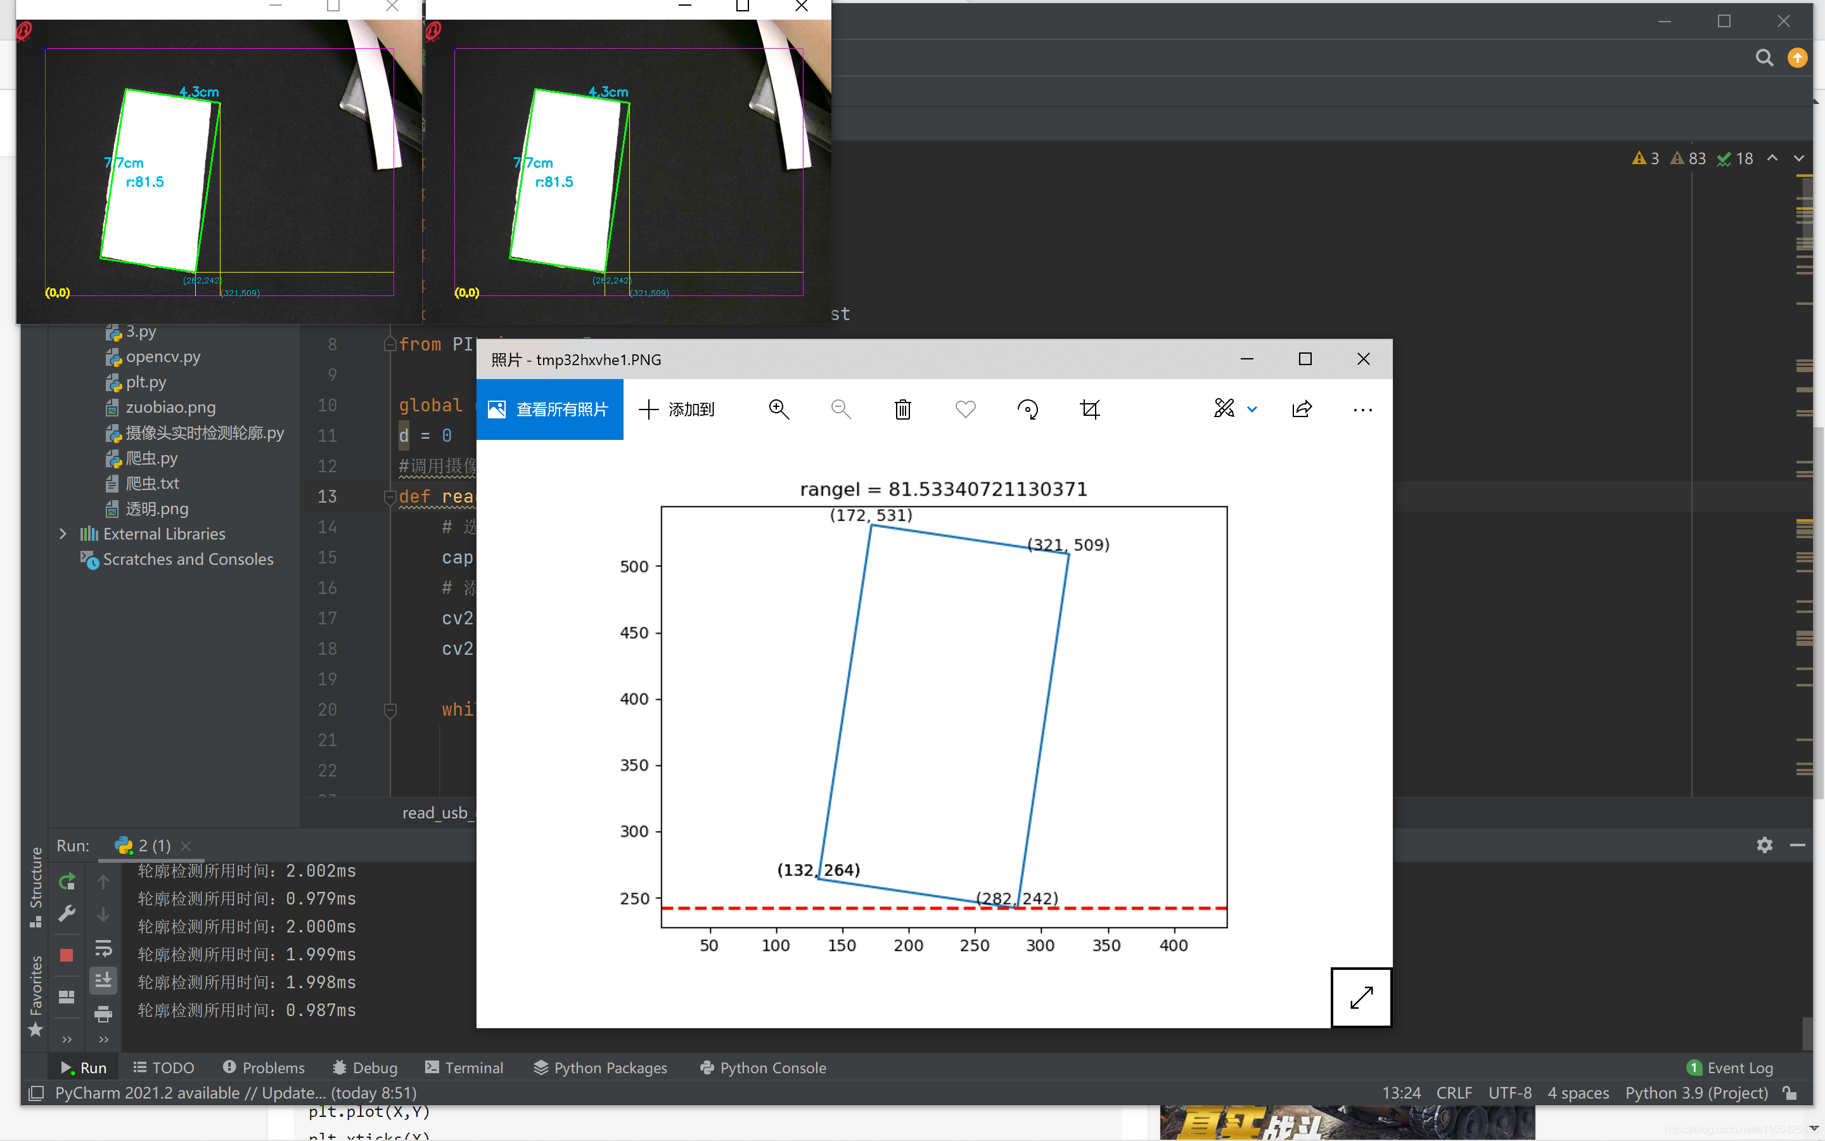Rerun the script with green arrow
The width and height of the screenshot is (1825, 1141).
67,881
